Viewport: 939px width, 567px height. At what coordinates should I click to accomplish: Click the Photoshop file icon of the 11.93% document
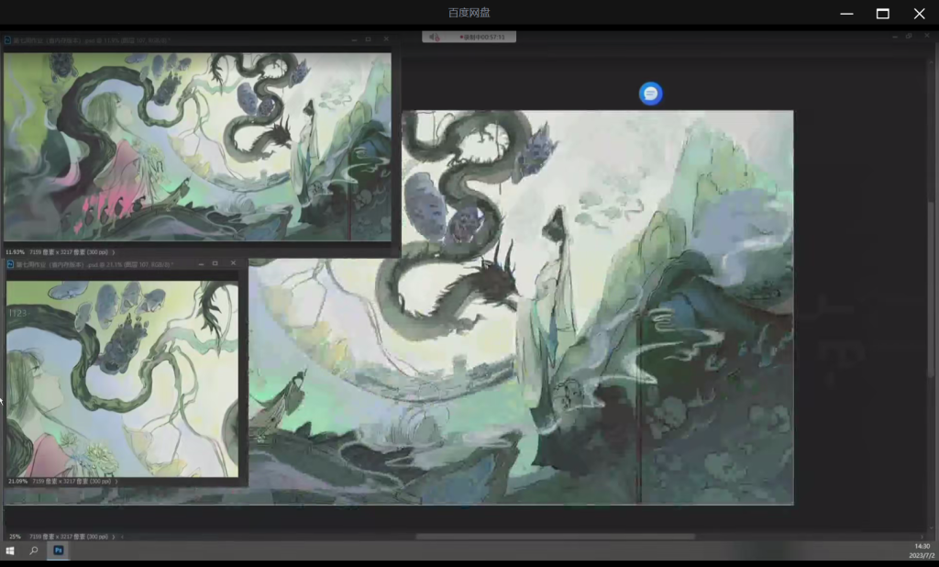coord(8,40)
